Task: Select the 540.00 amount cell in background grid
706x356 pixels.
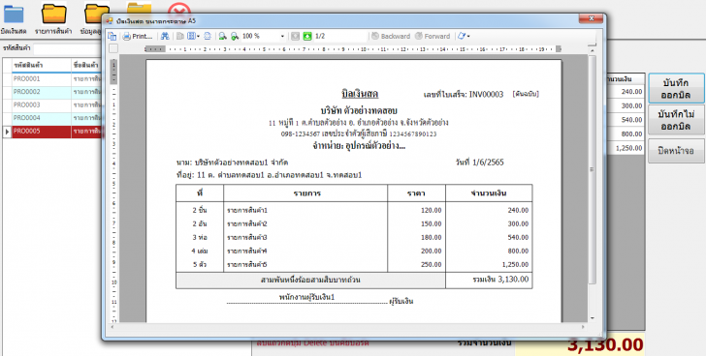Action: (626, 120)
